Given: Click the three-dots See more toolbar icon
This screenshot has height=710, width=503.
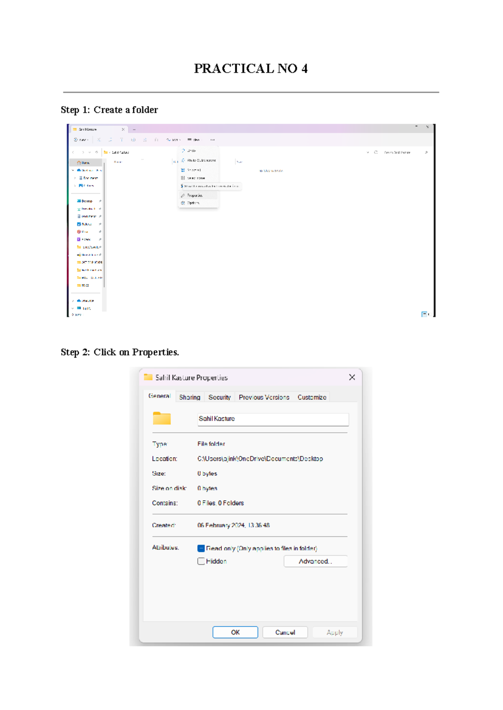Looking at the screenshot, I should (x=213, y=140).
